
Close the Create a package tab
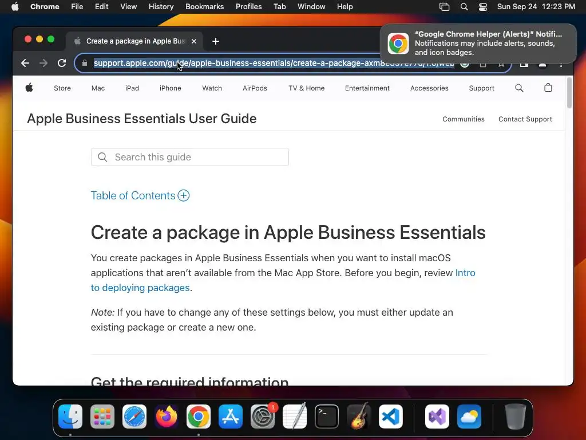pos(194,41)
